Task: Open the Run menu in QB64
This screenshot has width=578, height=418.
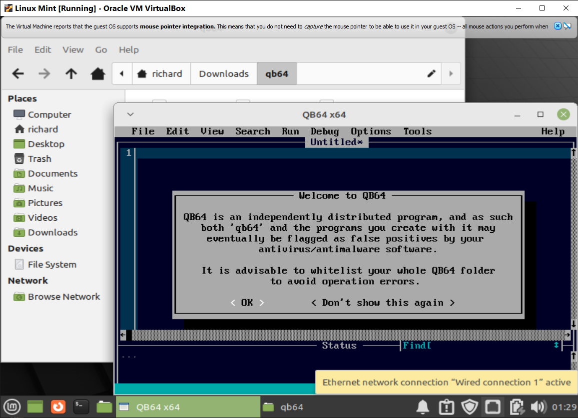Action: [290, 131]
